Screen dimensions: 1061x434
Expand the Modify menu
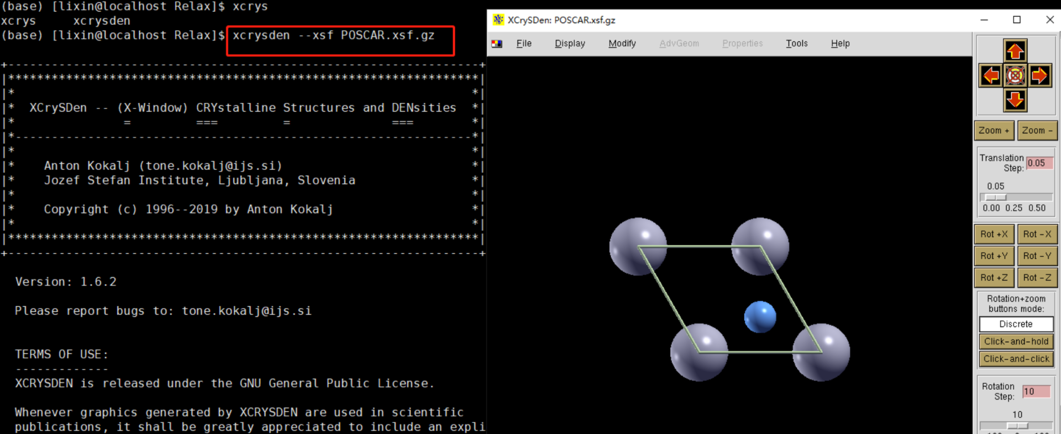point(622,44)
